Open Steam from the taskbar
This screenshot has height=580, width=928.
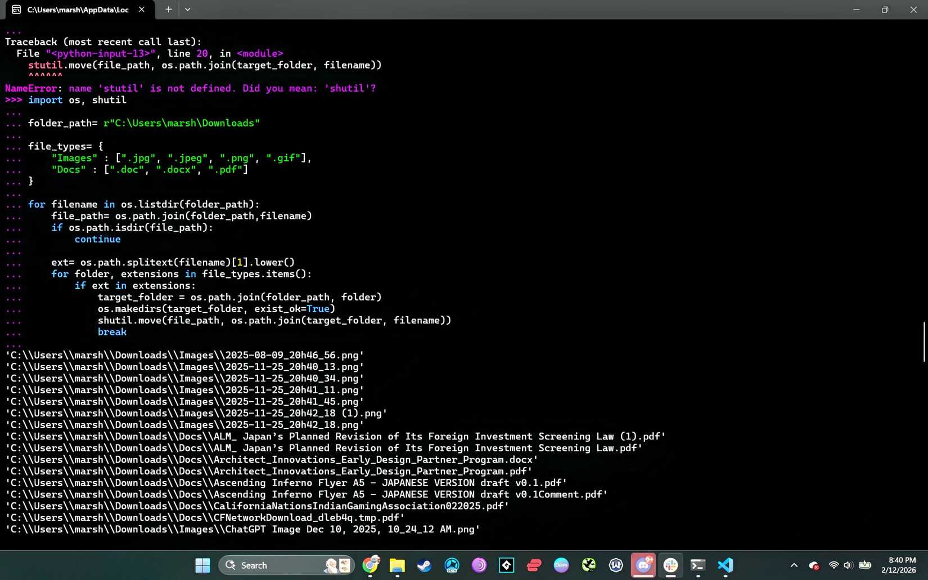(425, 565)
